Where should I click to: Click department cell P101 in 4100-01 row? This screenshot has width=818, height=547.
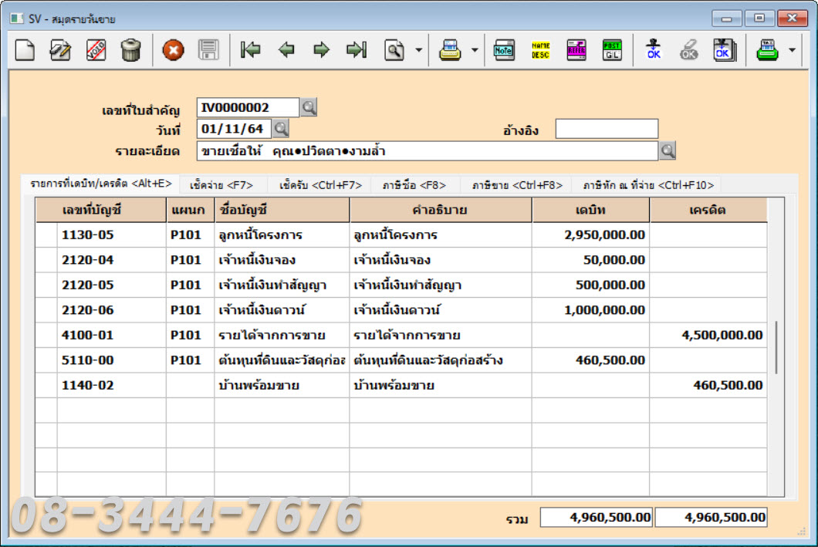191,336
